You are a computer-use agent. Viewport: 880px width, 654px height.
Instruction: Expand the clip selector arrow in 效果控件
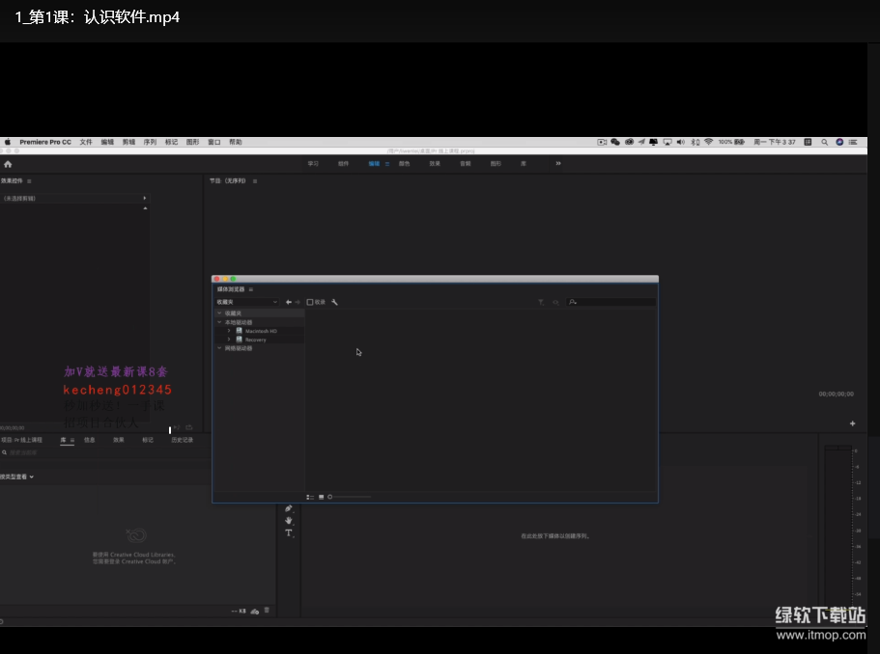[x=144, y=199]
